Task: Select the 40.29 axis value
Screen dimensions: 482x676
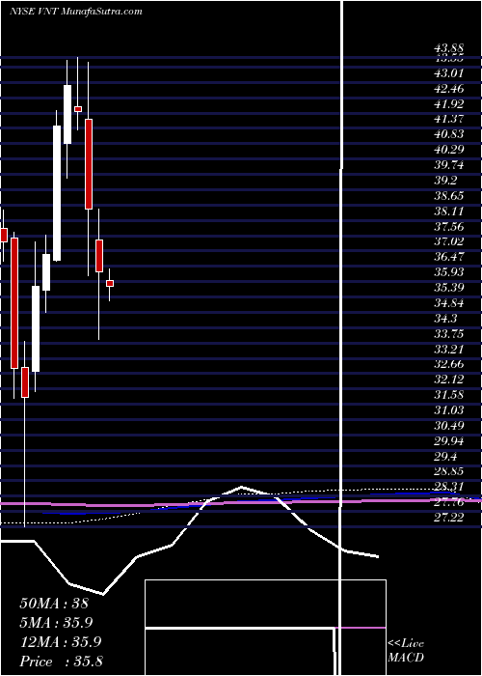Action: coord(449,150)
